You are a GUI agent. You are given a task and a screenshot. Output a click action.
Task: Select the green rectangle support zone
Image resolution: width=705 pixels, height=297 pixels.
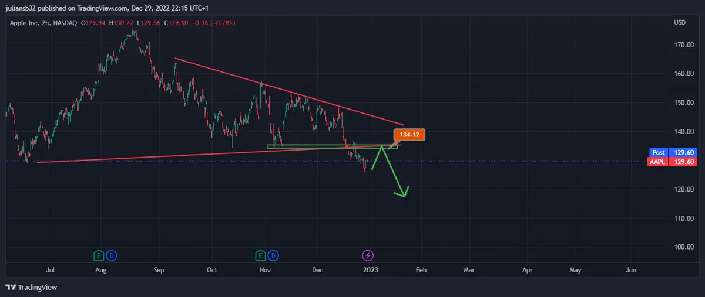305,146
